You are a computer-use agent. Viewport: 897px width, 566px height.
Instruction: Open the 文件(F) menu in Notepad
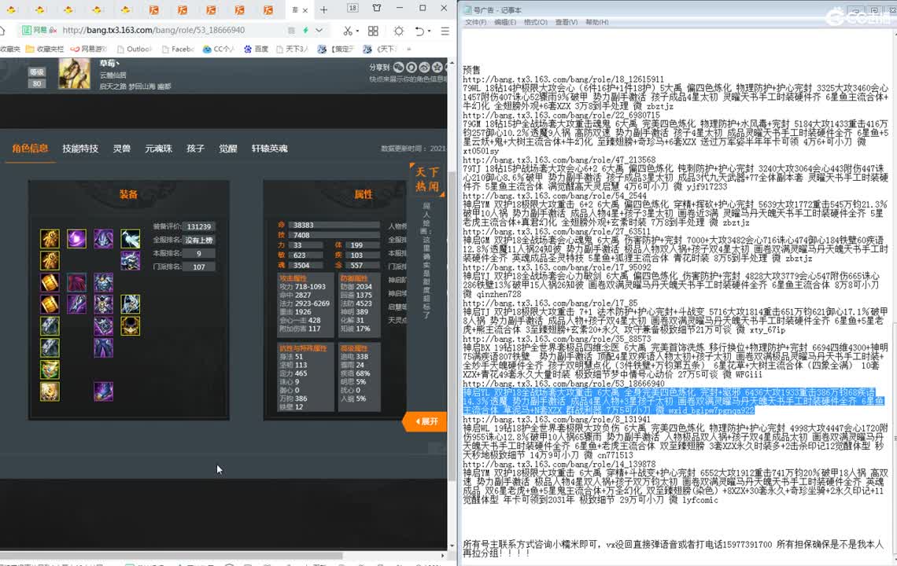click(x=475, y=23)
